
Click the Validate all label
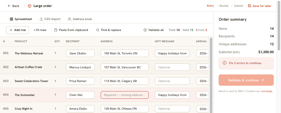(156, 30)
